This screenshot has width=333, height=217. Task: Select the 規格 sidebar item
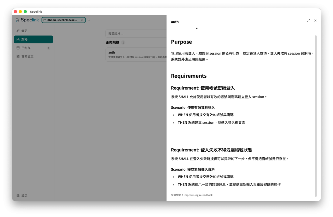[x=33, y=39]
